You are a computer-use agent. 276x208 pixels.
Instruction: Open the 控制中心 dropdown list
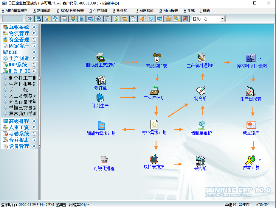222,19
